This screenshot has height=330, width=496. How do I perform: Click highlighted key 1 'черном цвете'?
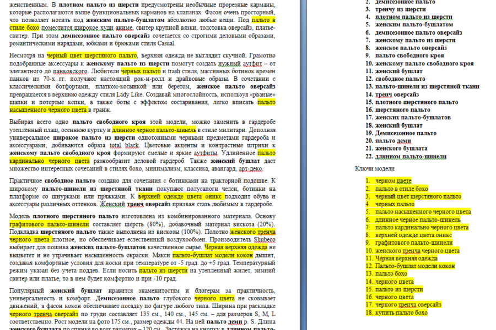tap(393, 180)
